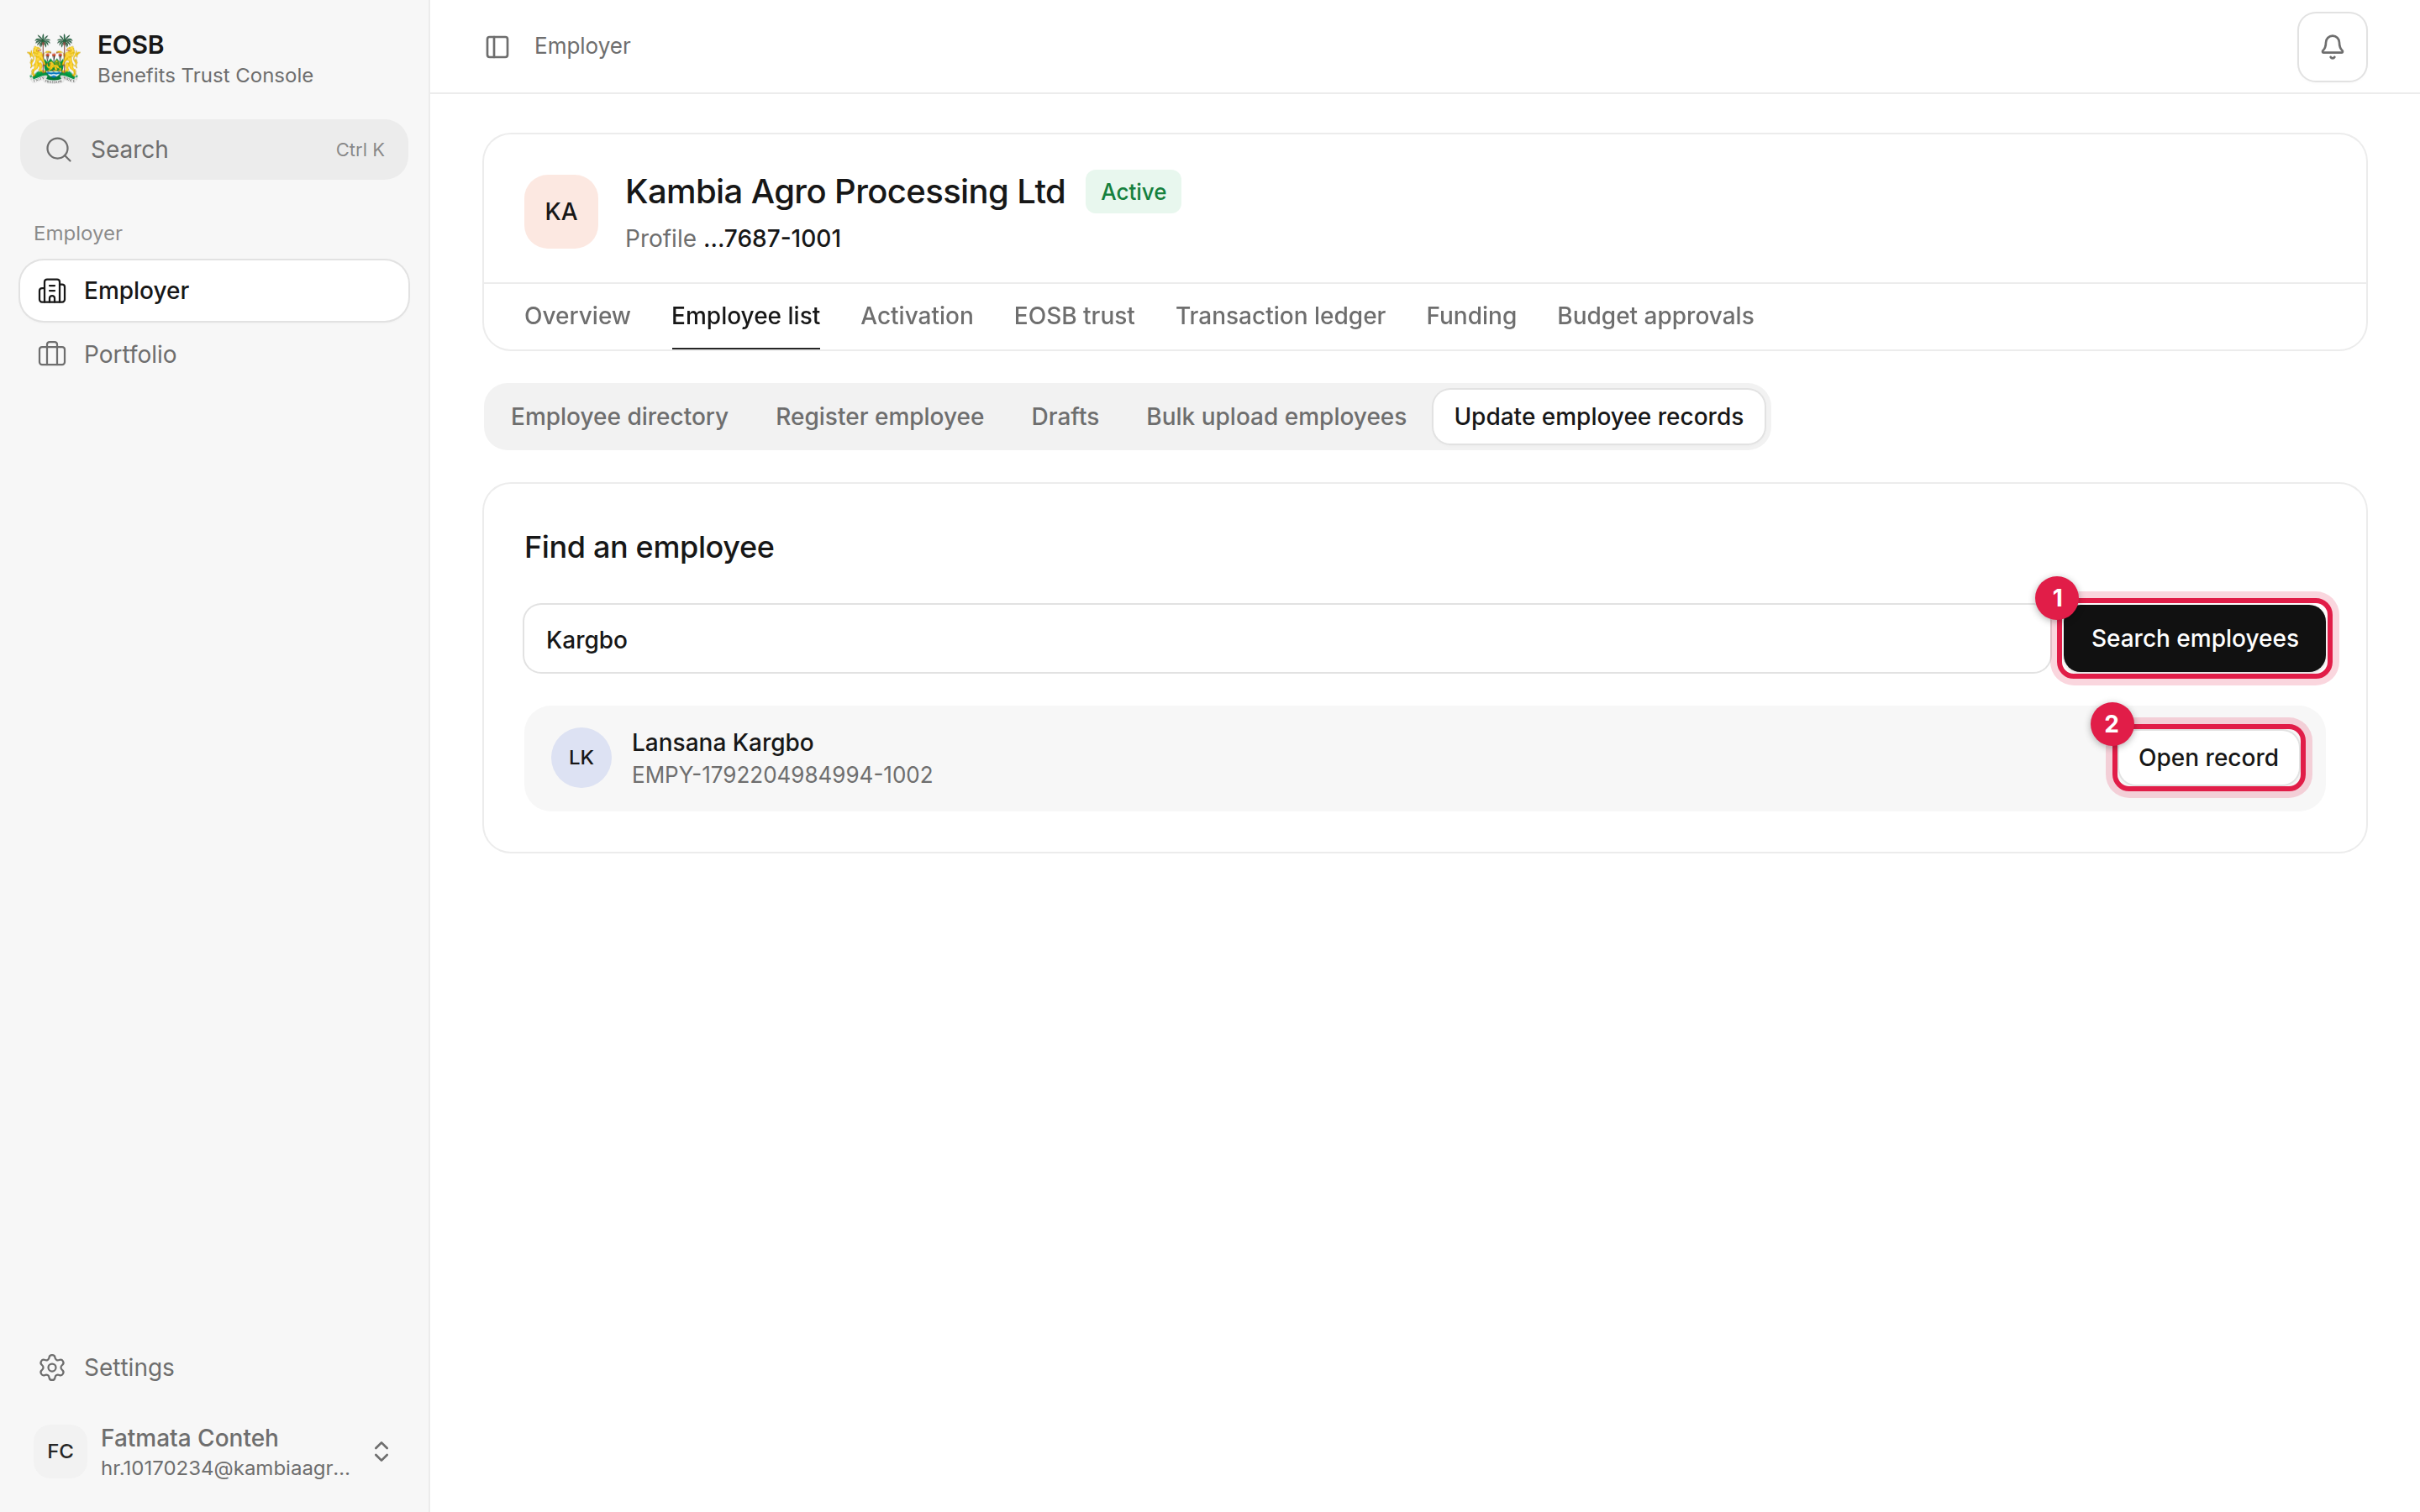Screen dimensions: 2420x1512
Task: Go to the EOSB trust tab
Action: point(1074,316)
